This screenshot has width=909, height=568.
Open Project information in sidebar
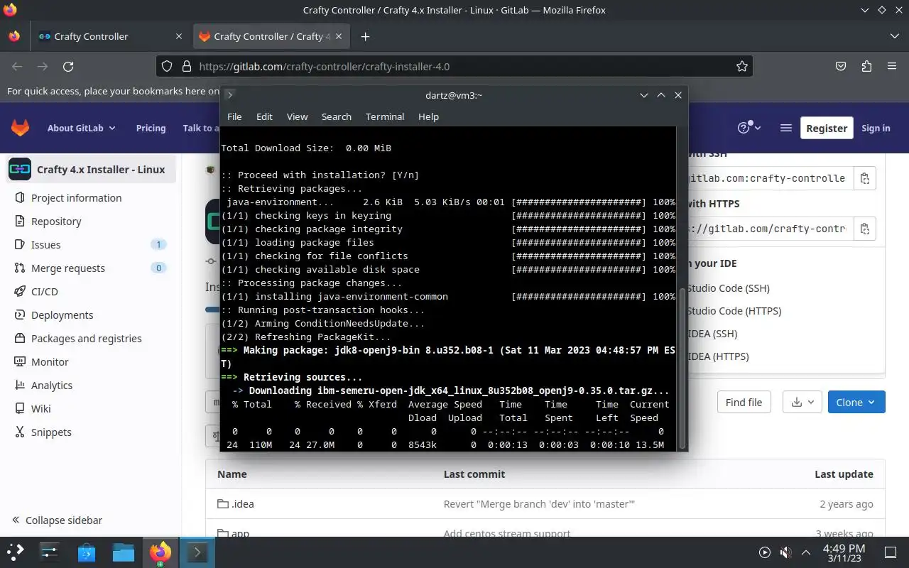click(91, 197)
